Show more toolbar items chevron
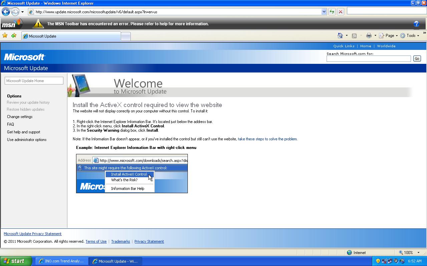The width and height of the screenshot is (427, 266). point(424,33)
